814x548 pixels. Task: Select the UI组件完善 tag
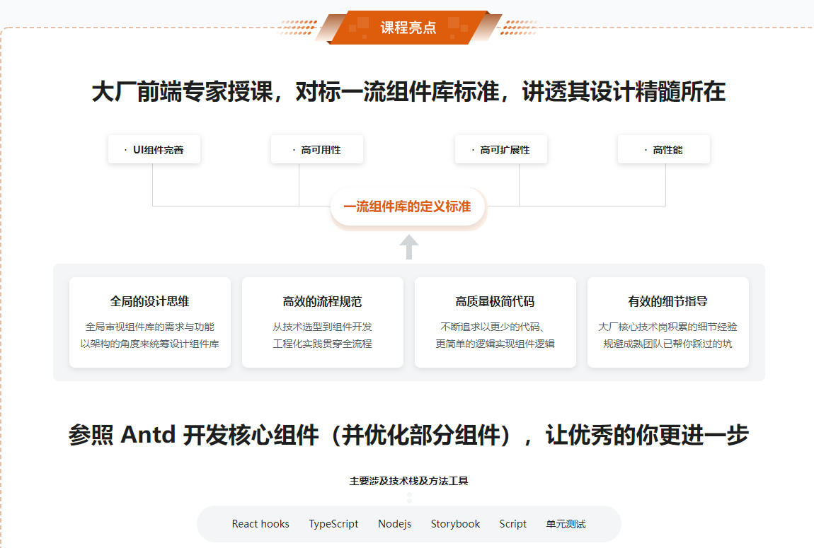tap(154, 150)
